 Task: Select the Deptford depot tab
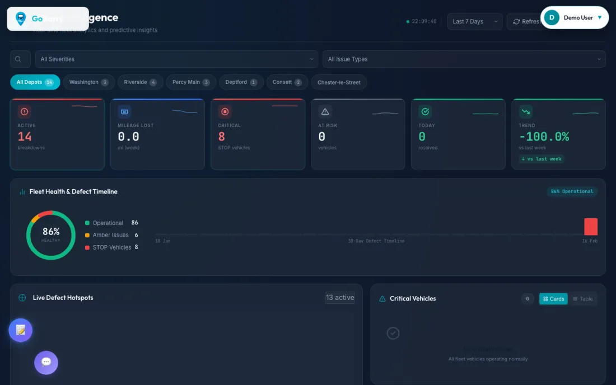pyautogui.click(x=241, y=82)
